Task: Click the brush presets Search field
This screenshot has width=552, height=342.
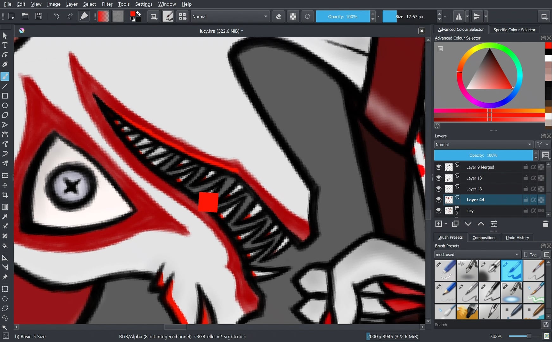Action: pos(487,325)
